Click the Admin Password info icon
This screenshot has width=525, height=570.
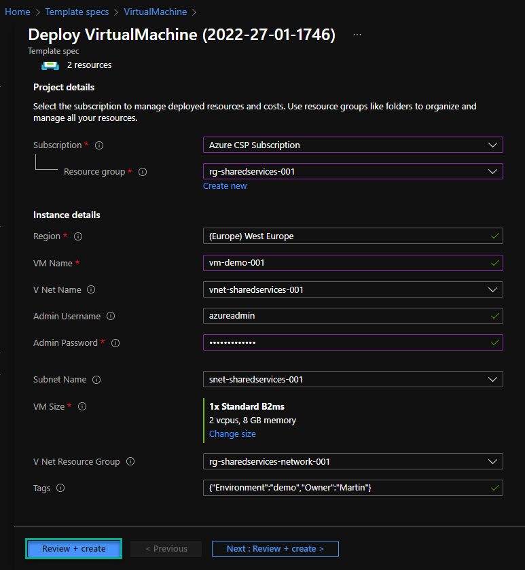tap(115, 343)
